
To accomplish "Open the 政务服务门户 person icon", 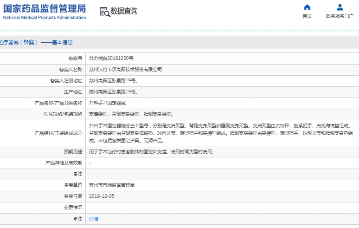I will tap(340, 7).
